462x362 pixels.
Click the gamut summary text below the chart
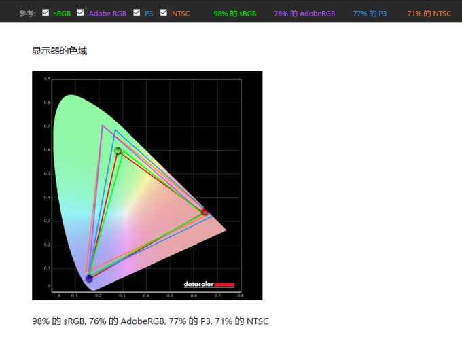(150, 321)
